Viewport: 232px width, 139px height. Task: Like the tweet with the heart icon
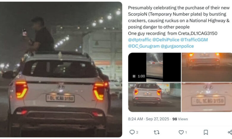[x=181, y=132]
